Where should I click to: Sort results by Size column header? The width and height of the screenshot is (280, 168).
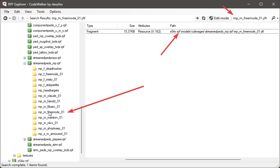pos(127,26)
